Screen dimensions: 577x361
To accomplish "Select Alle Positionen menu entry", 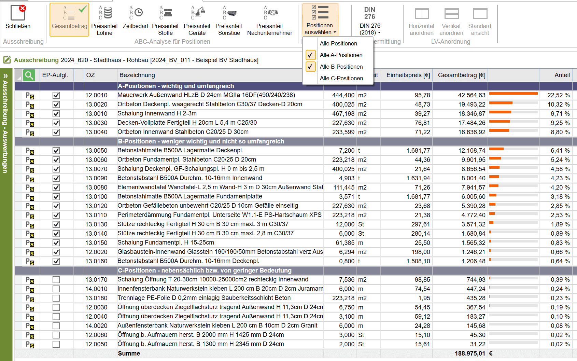I will click(338, 43).
